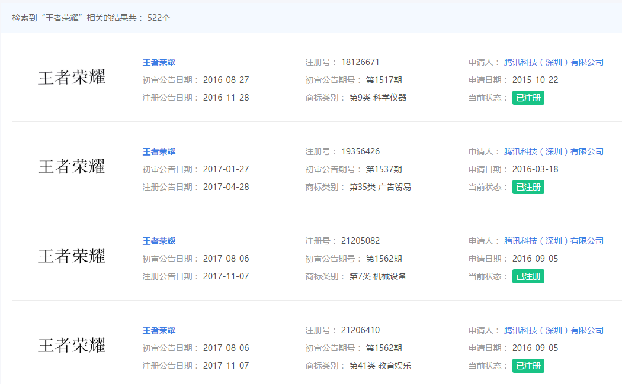The width and height of the screenshot is (622, 384).
Task: Click trademark image for registration 19356426
Action: coord(72,166)
